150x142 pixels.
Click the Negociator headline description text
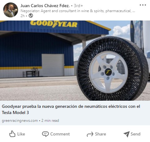(78, 11)
